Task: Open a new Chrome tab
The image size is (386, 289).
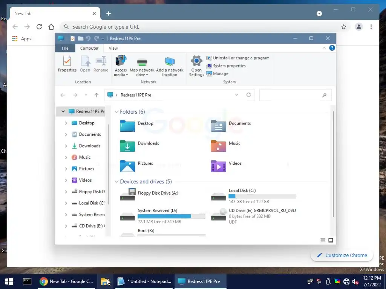Action: pos(109,14)
